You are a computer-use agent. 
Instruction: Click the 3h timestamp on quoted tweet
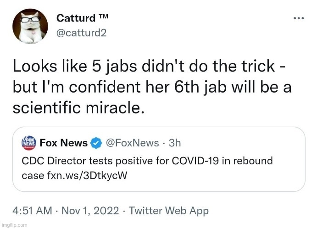175,143
